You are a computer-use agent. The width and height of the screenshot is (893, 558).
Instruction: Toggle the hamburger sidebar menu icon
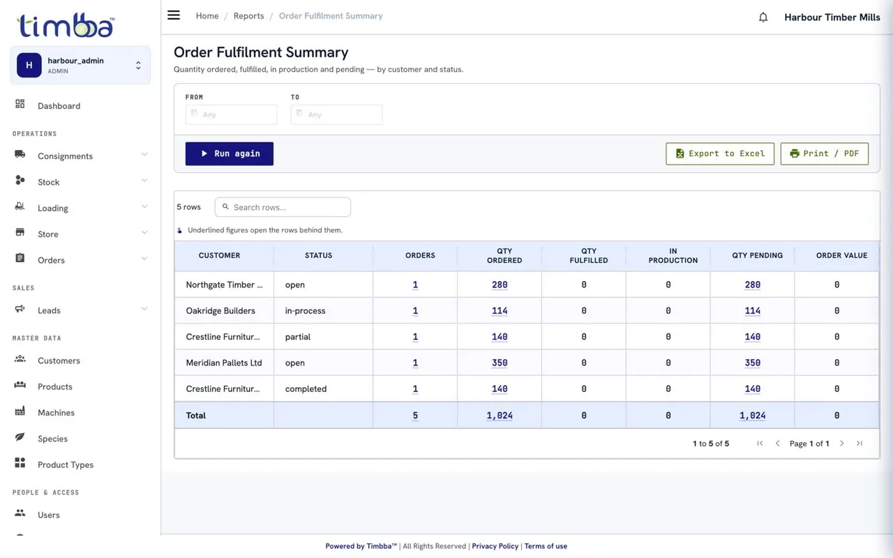[174, 15]
